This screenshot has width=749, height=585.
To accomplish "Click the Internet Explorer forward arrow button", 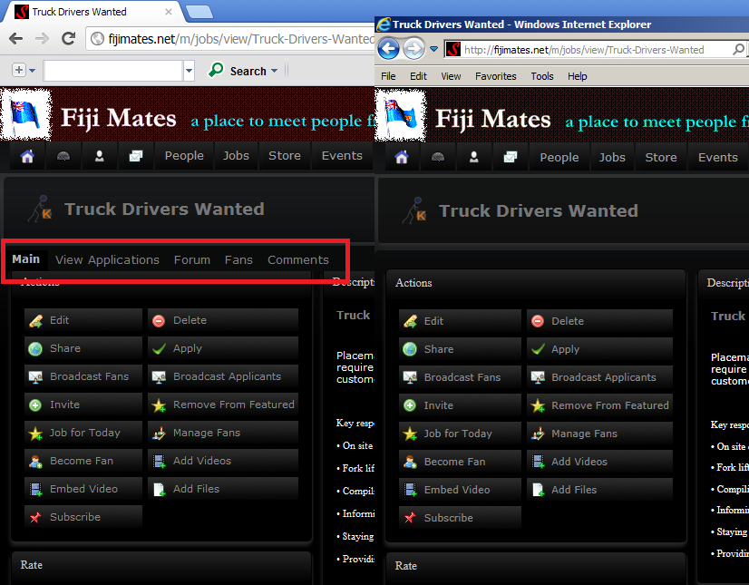I will [x=413, y=49].
